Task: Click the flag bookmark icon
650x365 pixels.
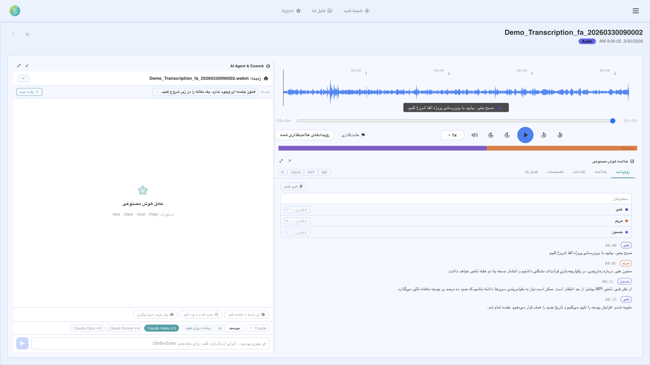Action: click(x=363, y=135)
